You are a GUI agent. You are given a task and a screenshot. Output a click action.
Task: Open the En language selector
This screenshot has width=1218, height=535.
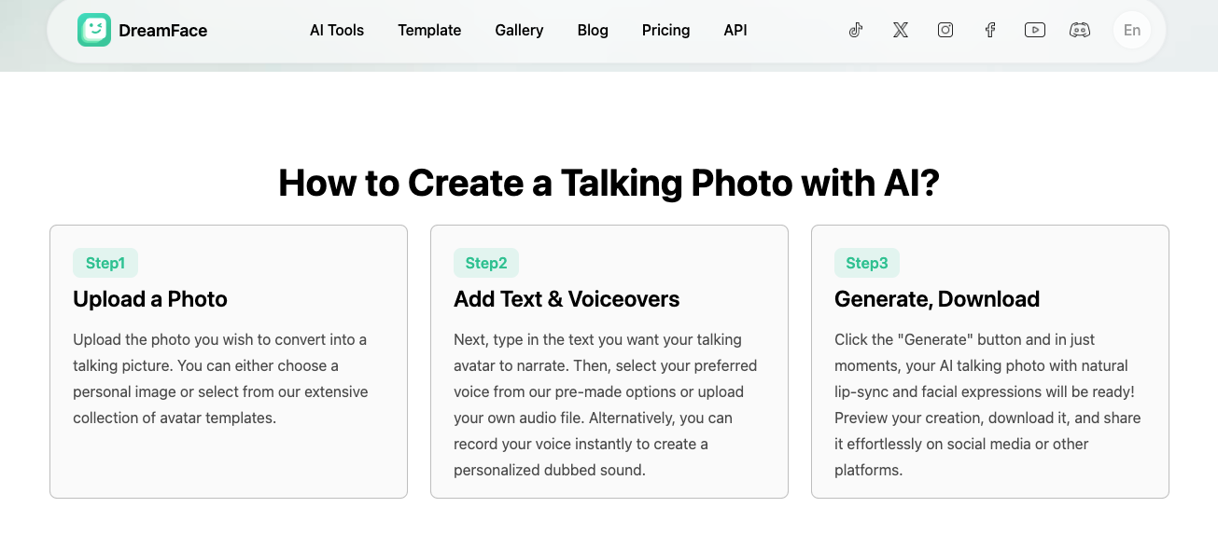(x=1132, y=30)
